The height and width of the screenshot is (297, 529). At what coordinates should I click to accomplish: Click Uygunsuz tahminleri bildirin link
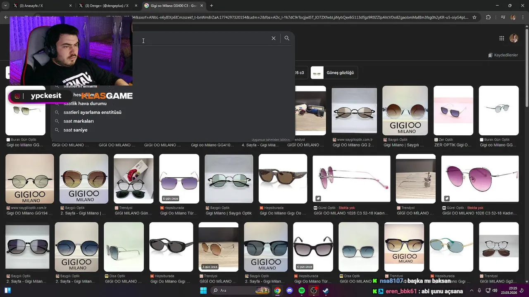(271, 140)
